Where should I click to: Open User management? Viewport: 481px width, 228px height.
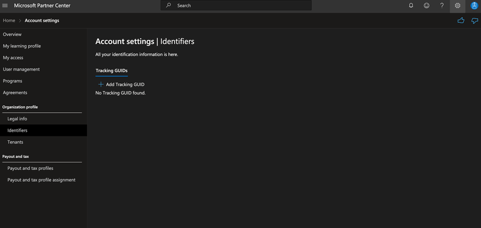(21, 70)
